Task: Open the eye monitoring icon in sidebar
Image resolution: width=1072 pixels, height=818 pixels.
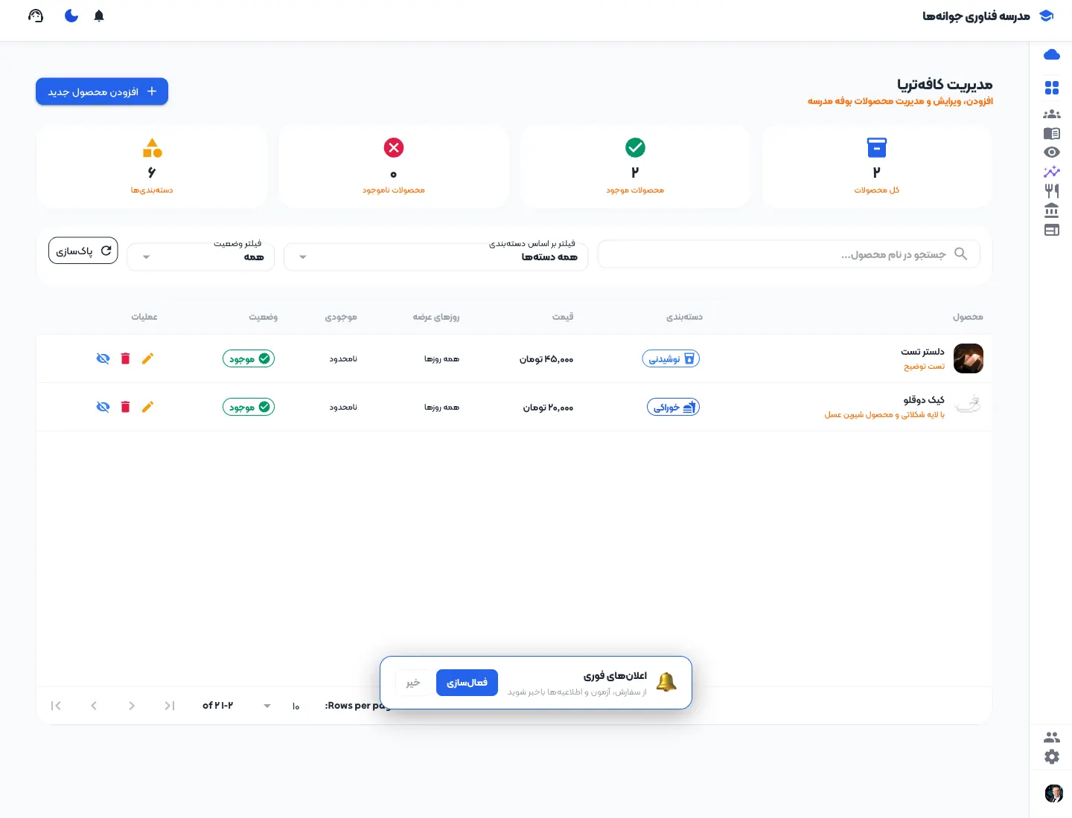Action: (1052, 152)
